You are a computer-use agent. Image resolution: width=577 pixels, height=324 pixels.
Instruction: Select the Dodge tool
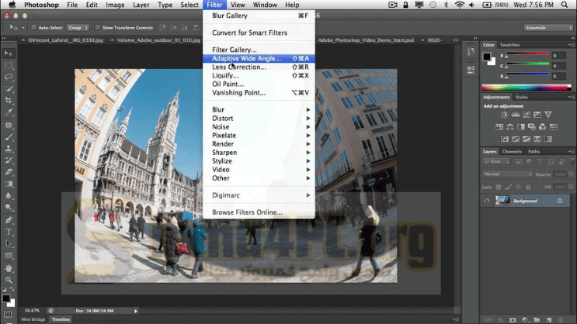9,207
